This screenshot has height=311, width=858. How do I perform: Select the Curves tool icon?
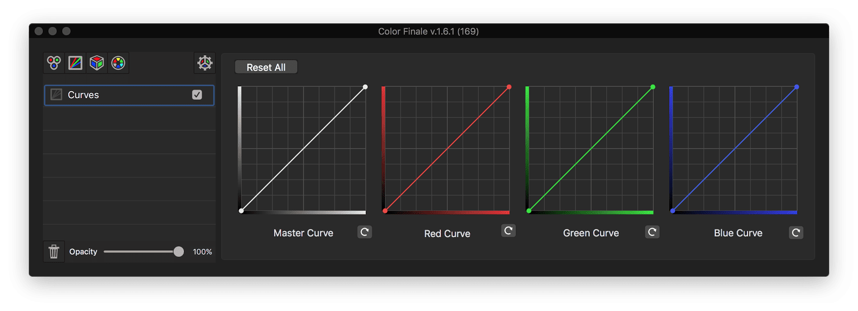tap(75, 63)
